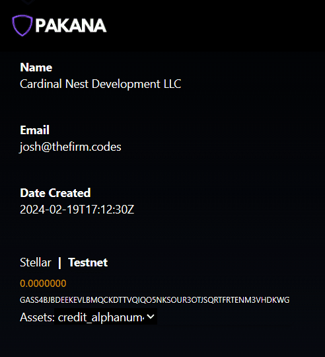325x357 pixels.
Task: Click the 0.0000000 balance amount
Action: click(43, 284)
